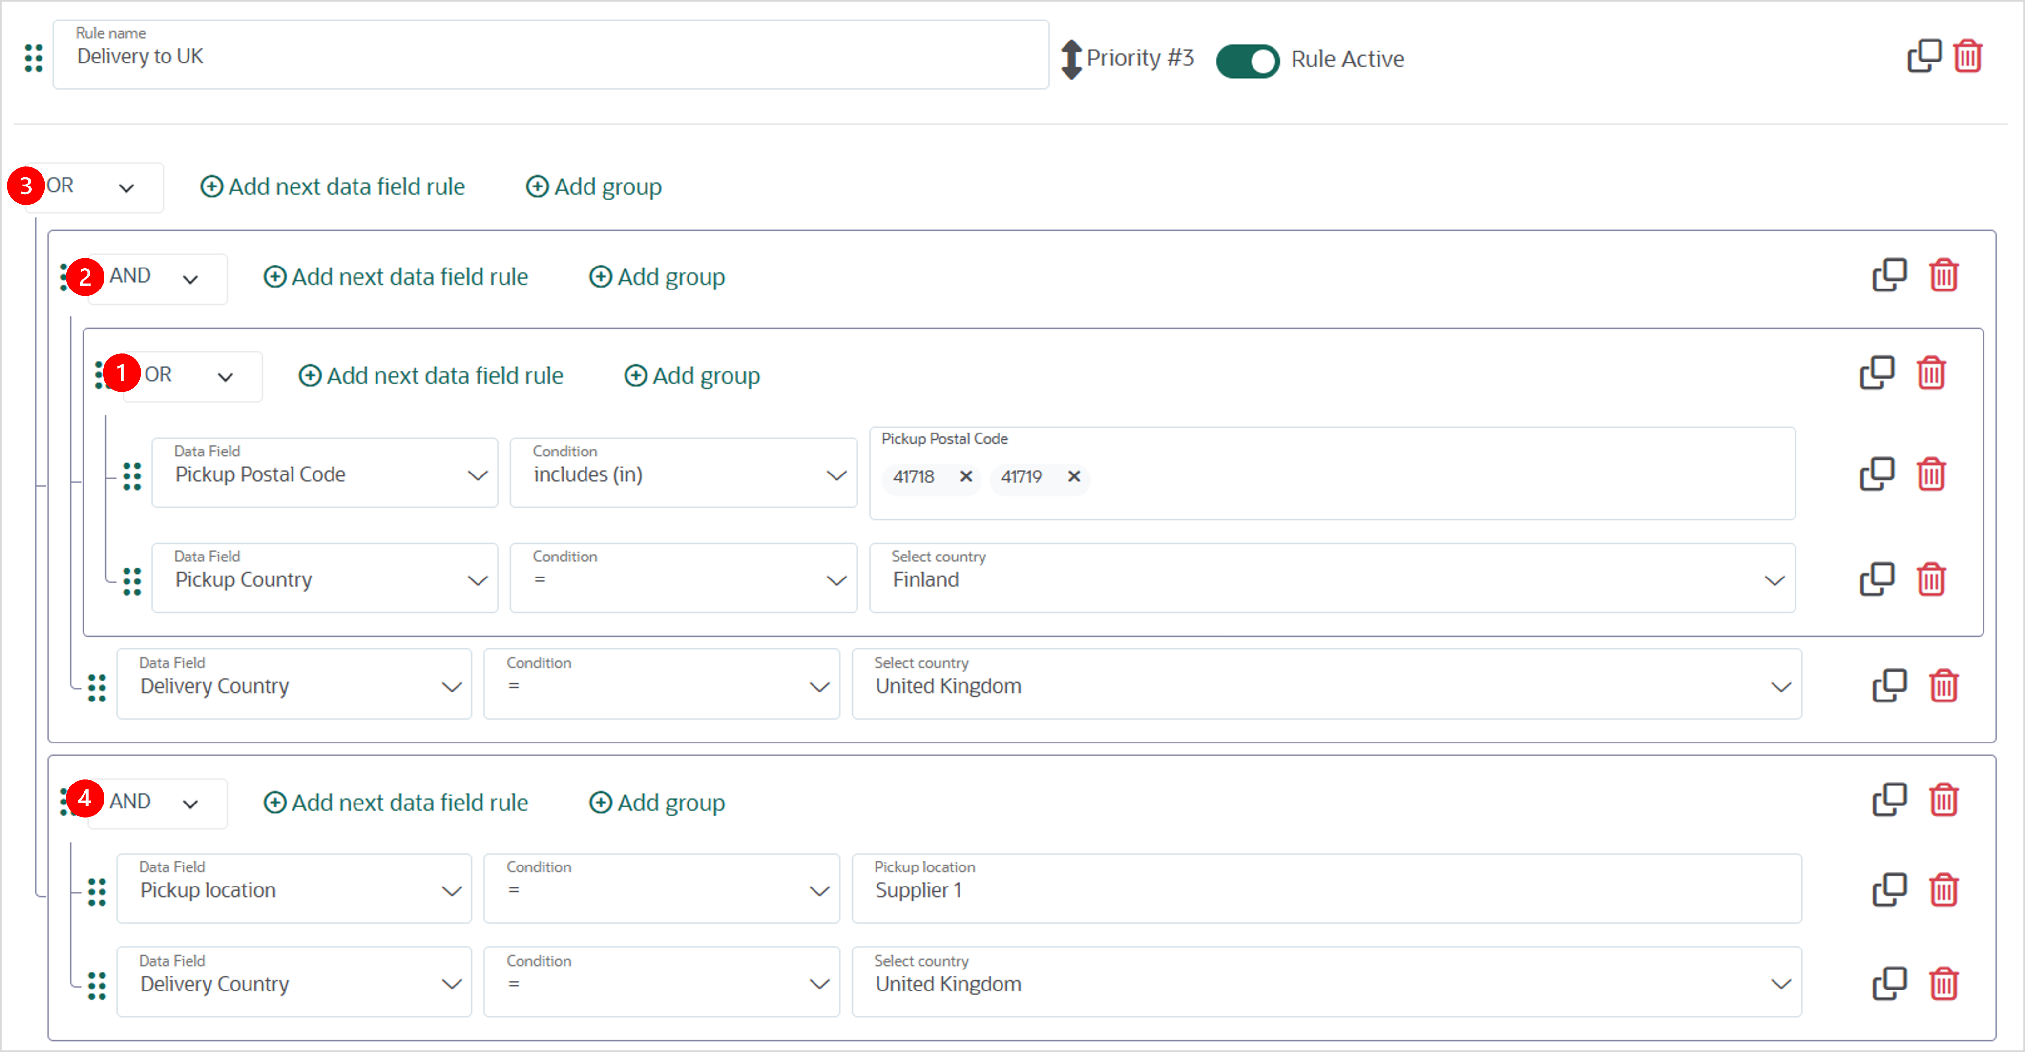Open the includes (in) condition dropdown
Viewport: 2025px width, 1052px height.
click(x=683, y=473)
